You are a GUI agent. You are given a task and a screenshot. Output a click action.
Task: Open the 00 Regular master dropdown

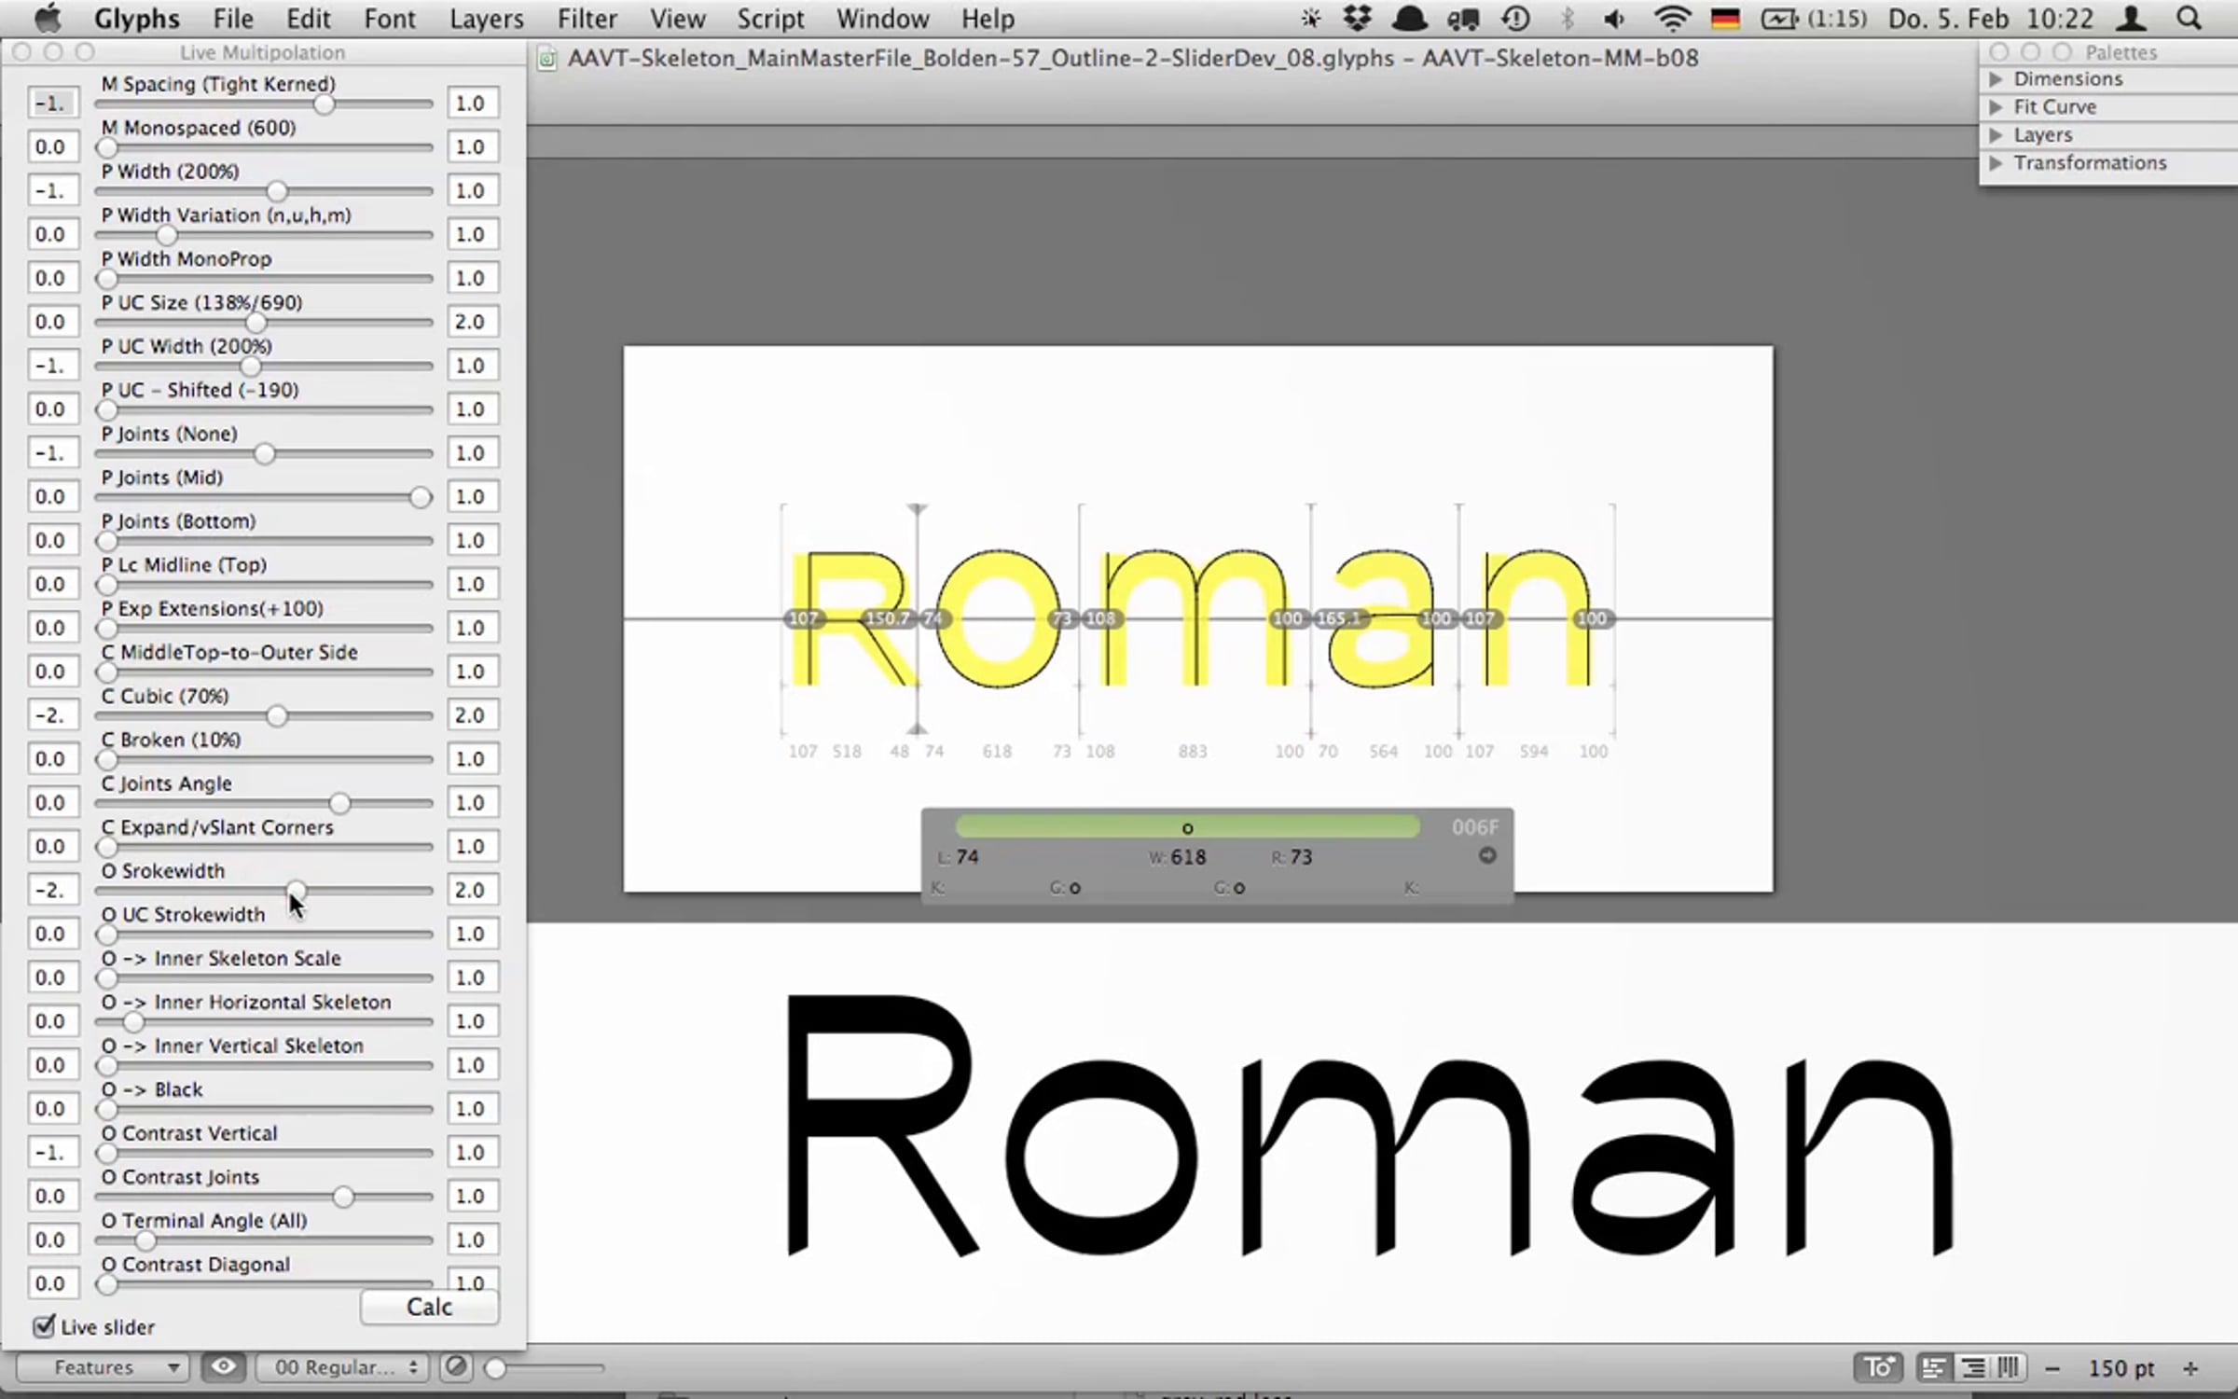tap(342, 1367)
